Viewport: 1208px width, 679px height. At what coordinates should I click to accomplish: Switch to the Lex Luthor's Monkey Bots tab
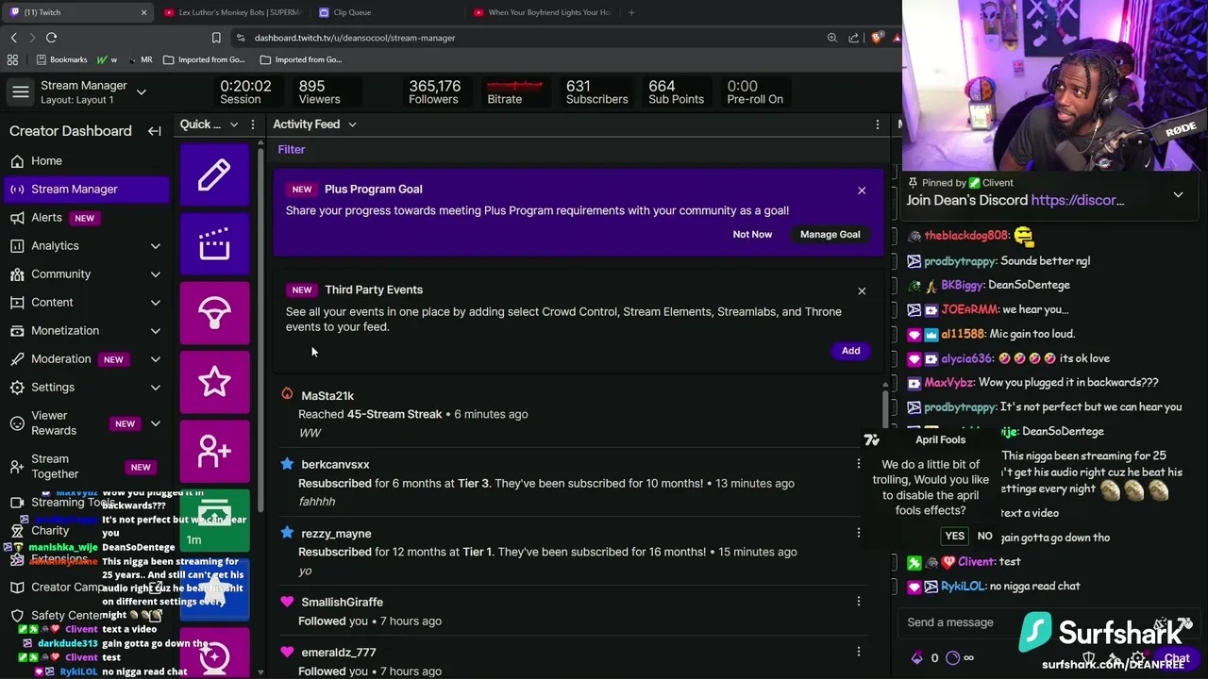tap(233, 12)
